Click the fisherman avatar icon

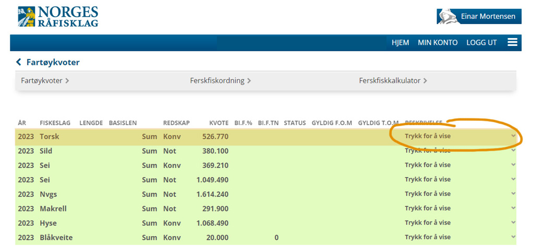447,17
